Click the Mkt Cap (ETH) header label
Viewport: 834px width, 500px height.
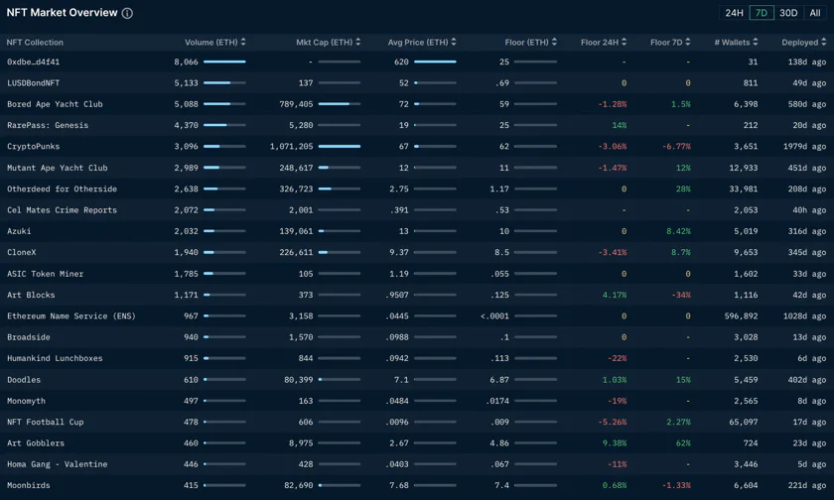[325, 42]
